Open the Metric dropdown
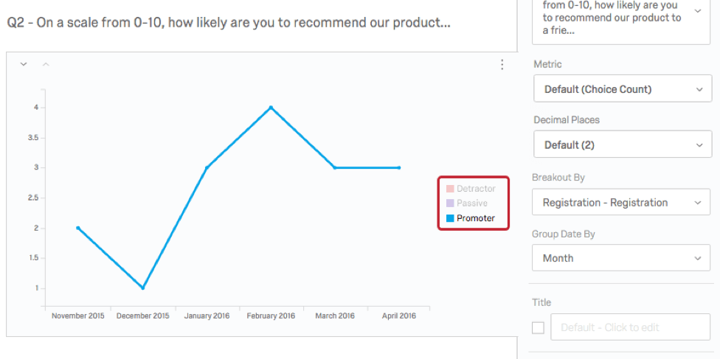Screen dimensions: 720x359 click(x=622, y=89)
